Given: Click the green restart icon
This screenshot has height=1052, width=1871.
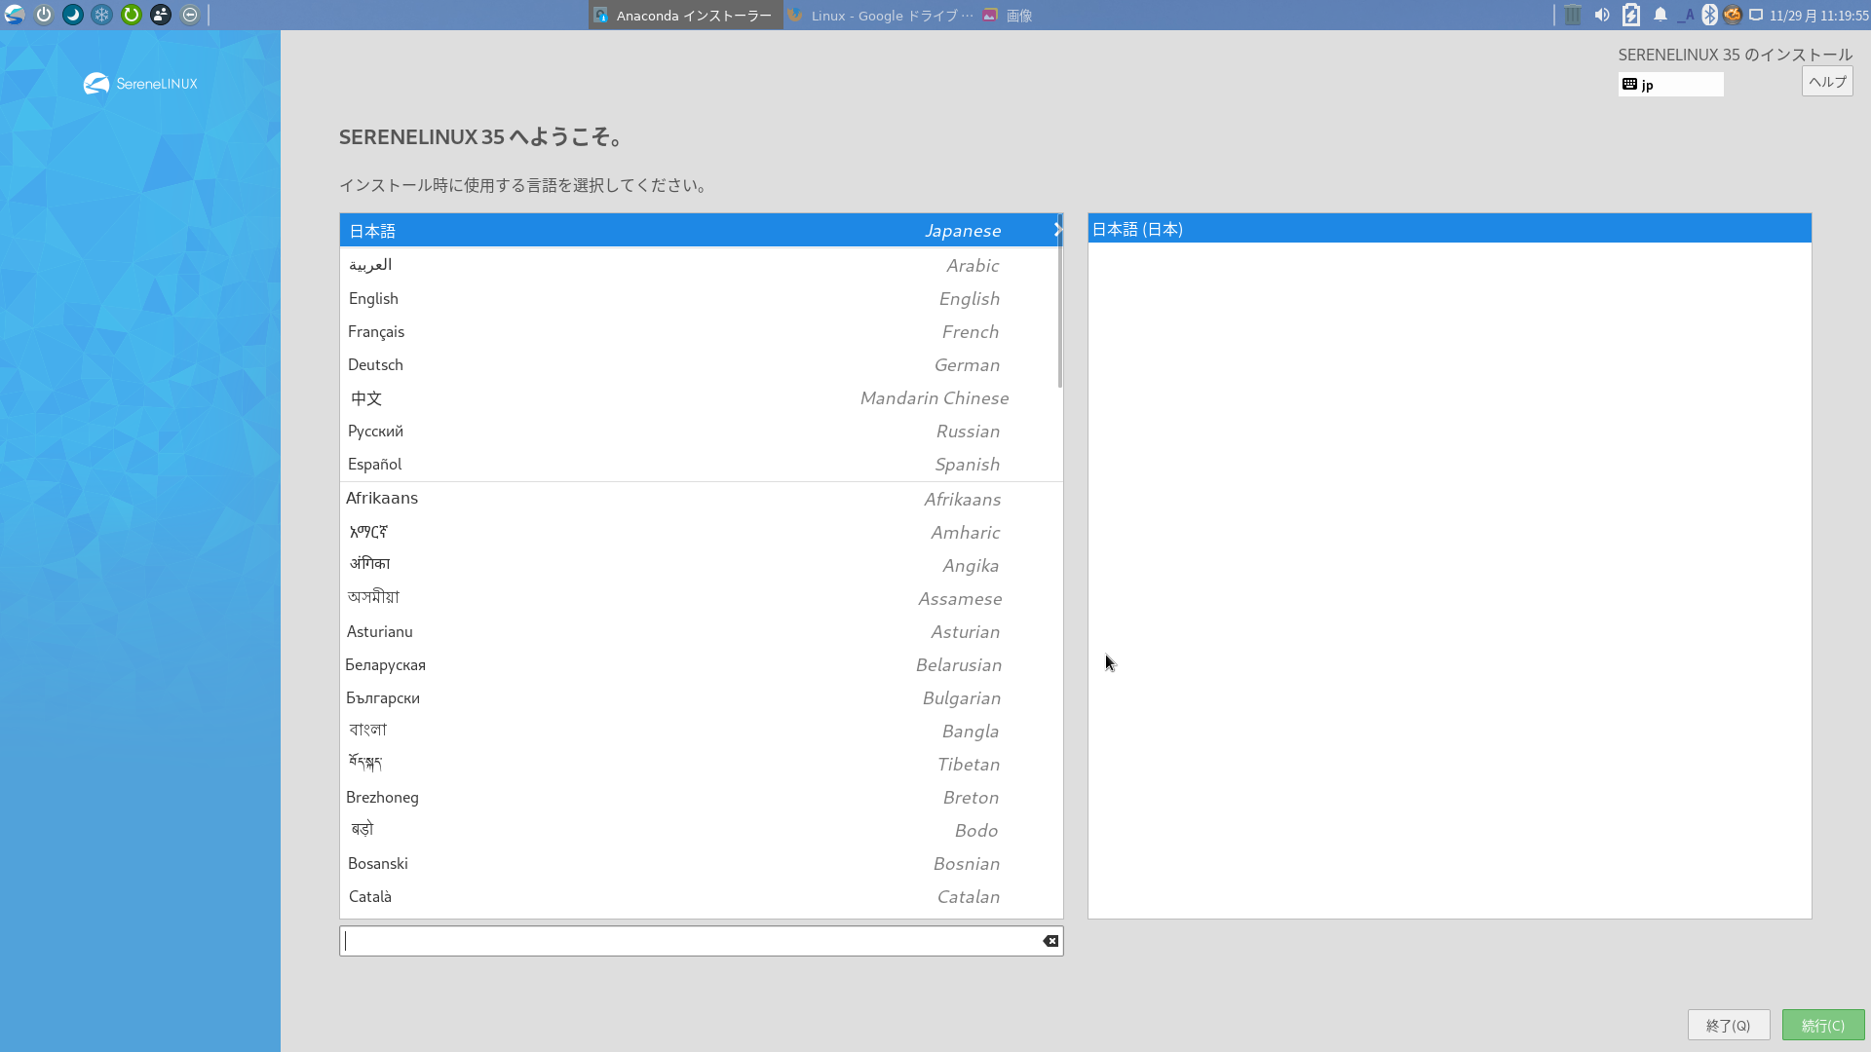Looking at the screenshot, I should point(132,15).
